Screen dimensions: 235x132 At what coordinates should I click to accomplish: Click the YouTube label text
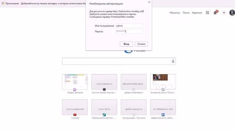(x=75, y=118)
